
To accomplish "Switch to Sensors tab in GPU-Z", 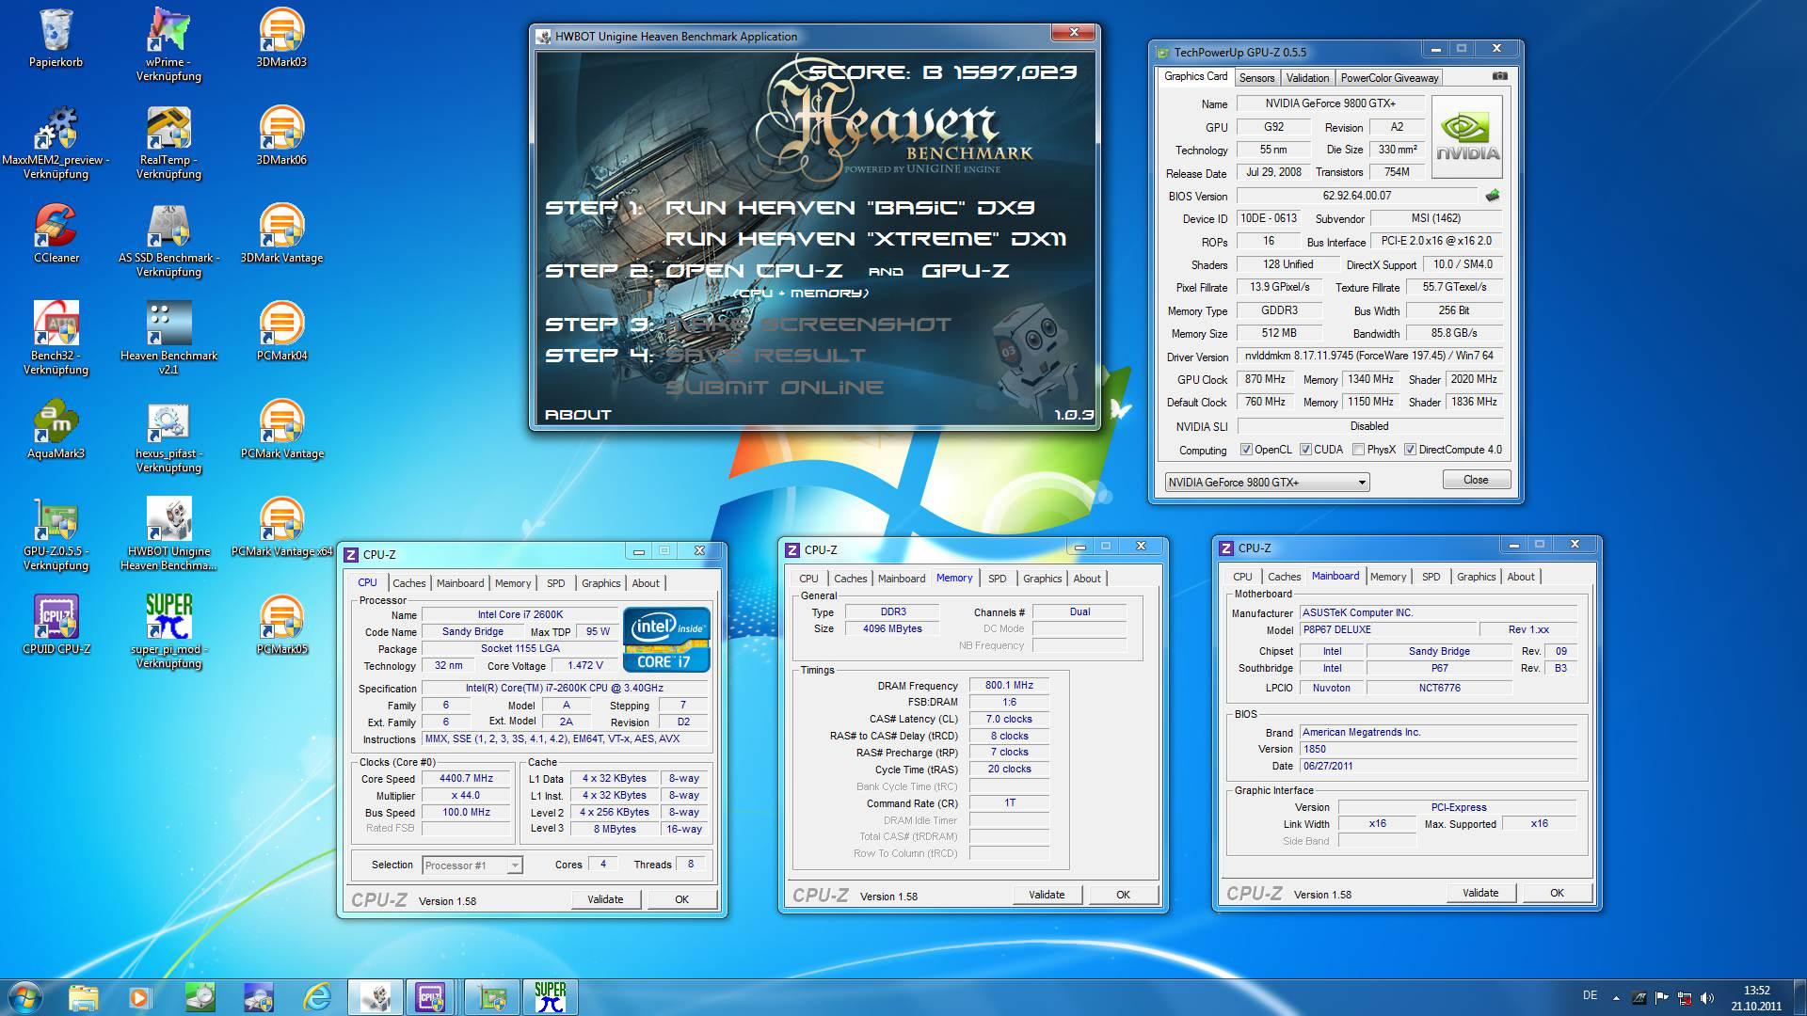I will pos(1256,78).
